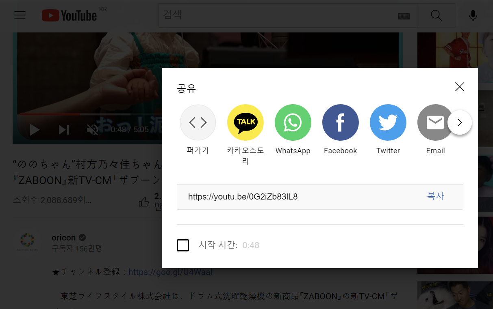Image resolution: width=493 pixels, height=309 pixels.
Task: Open the oricon channel name link
Action: pos(64,238)
